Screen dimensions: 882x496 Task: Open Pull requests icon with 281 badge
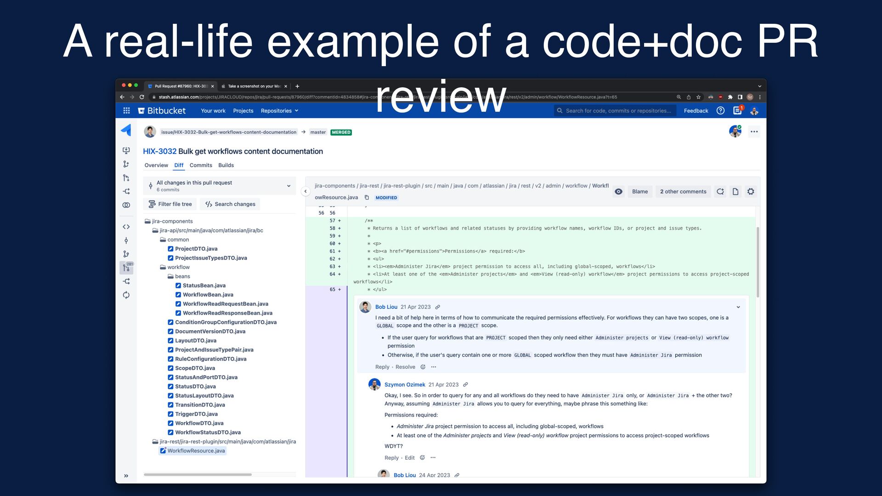click(126, 267)
